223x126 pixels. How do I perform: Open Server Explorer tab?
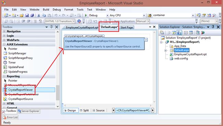28,111
